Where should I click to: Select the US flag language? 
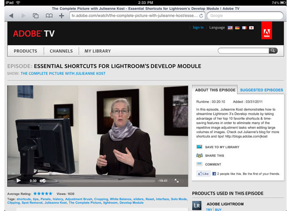[x=230, y=28]
